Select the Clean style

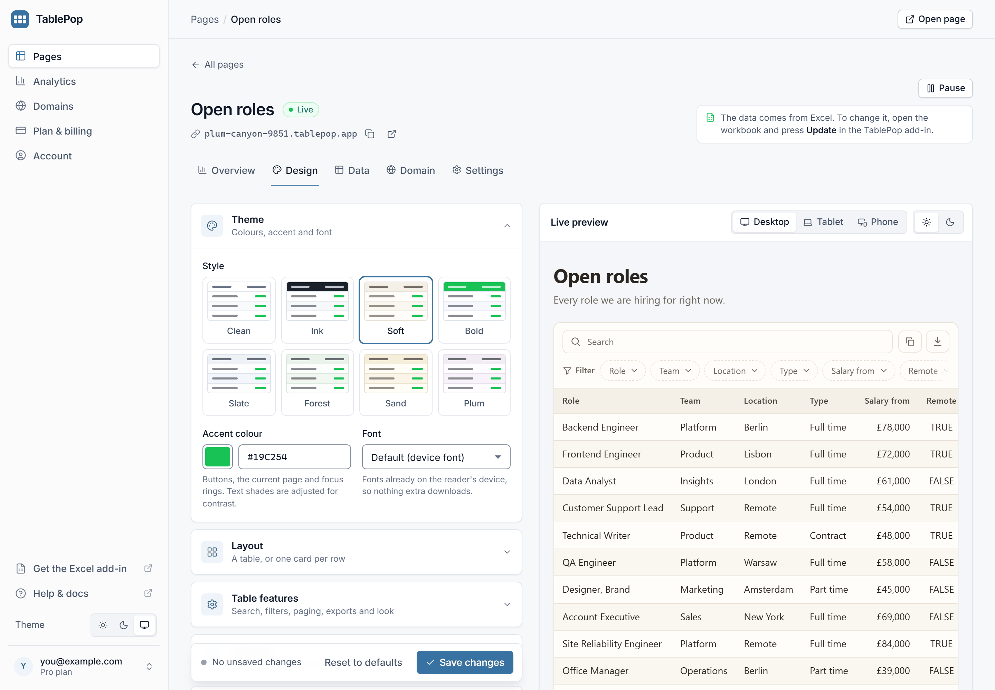tap(239, 310)
